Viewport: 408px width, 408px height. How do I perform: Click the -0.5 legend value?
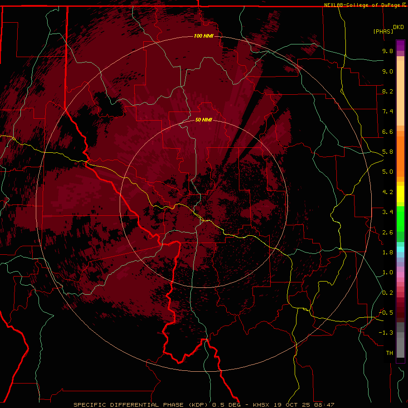click(386, 313)
